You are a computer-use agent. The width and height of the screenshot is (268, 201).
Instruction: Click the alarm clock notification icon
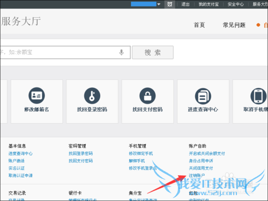tap(169, 4)
